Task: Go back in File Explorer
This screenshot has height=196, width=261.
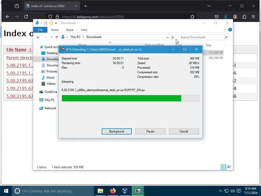Action: coord(38,37)
